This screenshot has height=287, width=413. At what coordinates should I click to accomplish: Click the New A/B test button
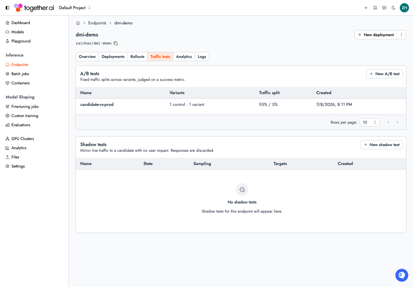pos(384,74)
